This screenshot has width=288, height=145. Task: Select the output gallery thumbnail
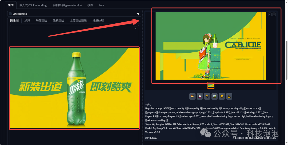[x=211, y=85]
